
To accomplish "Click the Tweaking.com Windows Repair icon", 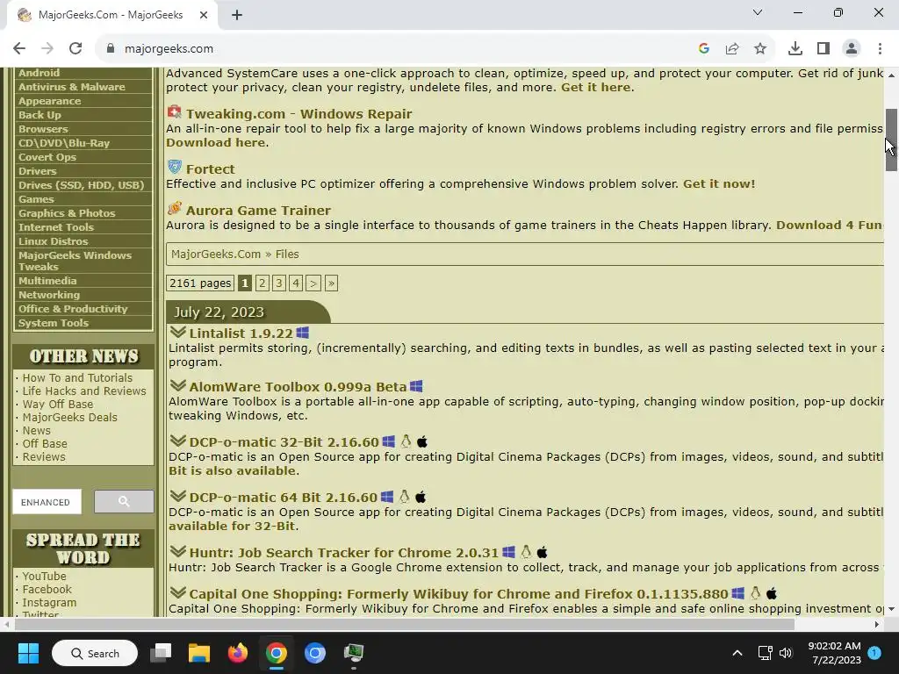I will (x=175, y=111).
